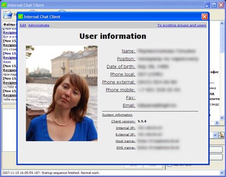Click the dialog's title bar app icon
The width and height of the screenshot is (226, 177).
(21, 17)
